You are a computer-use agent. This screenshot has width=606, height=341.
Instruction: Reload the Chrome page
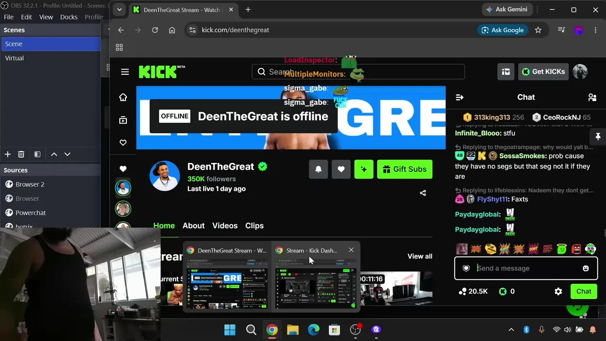pyautogui.click(x=155, y=30)
